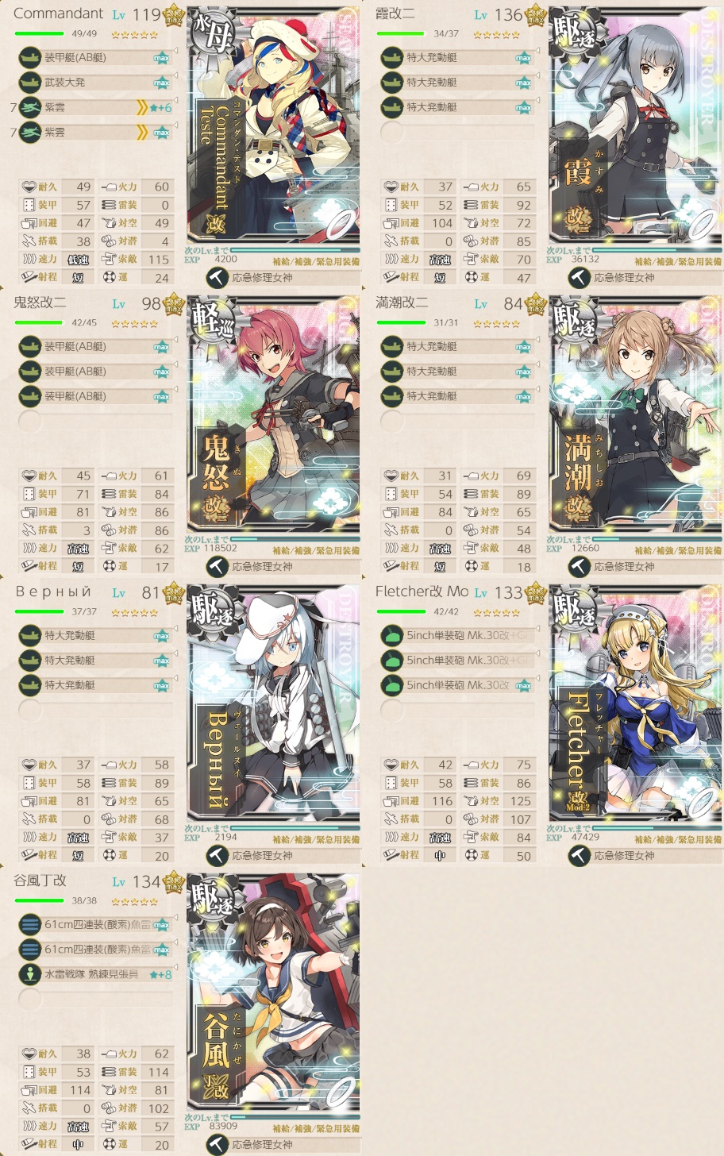The width and height of the screenshot is (724, 1156).
Task: Click the luck (運) icon in Fletcher's stats
Action: pos(472,855)
